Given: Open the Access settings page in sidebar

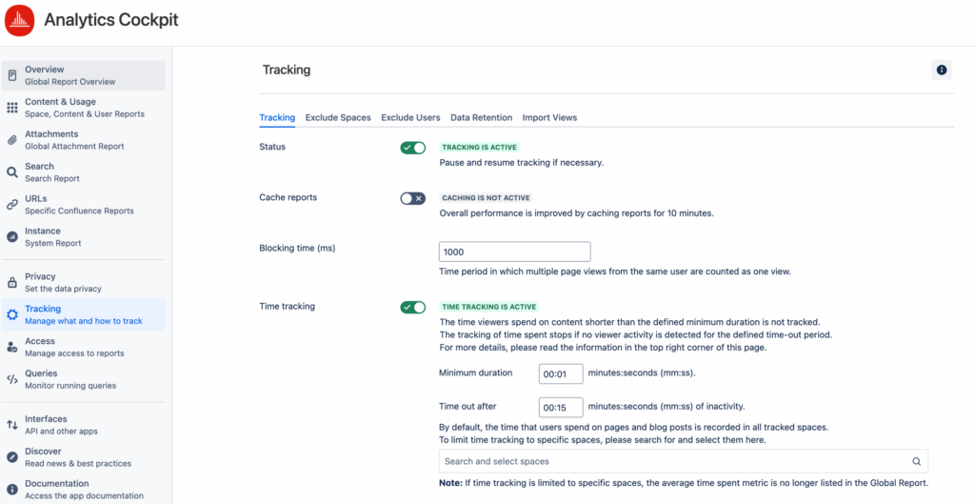Looking at the screenshot, I should [84, 347].
